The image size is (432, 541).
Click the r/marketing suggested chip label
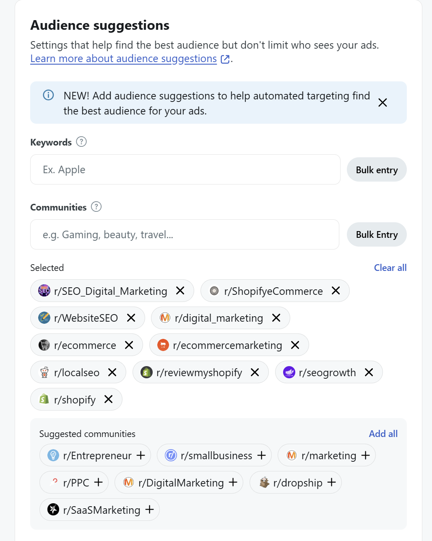[x=329, y=455]
